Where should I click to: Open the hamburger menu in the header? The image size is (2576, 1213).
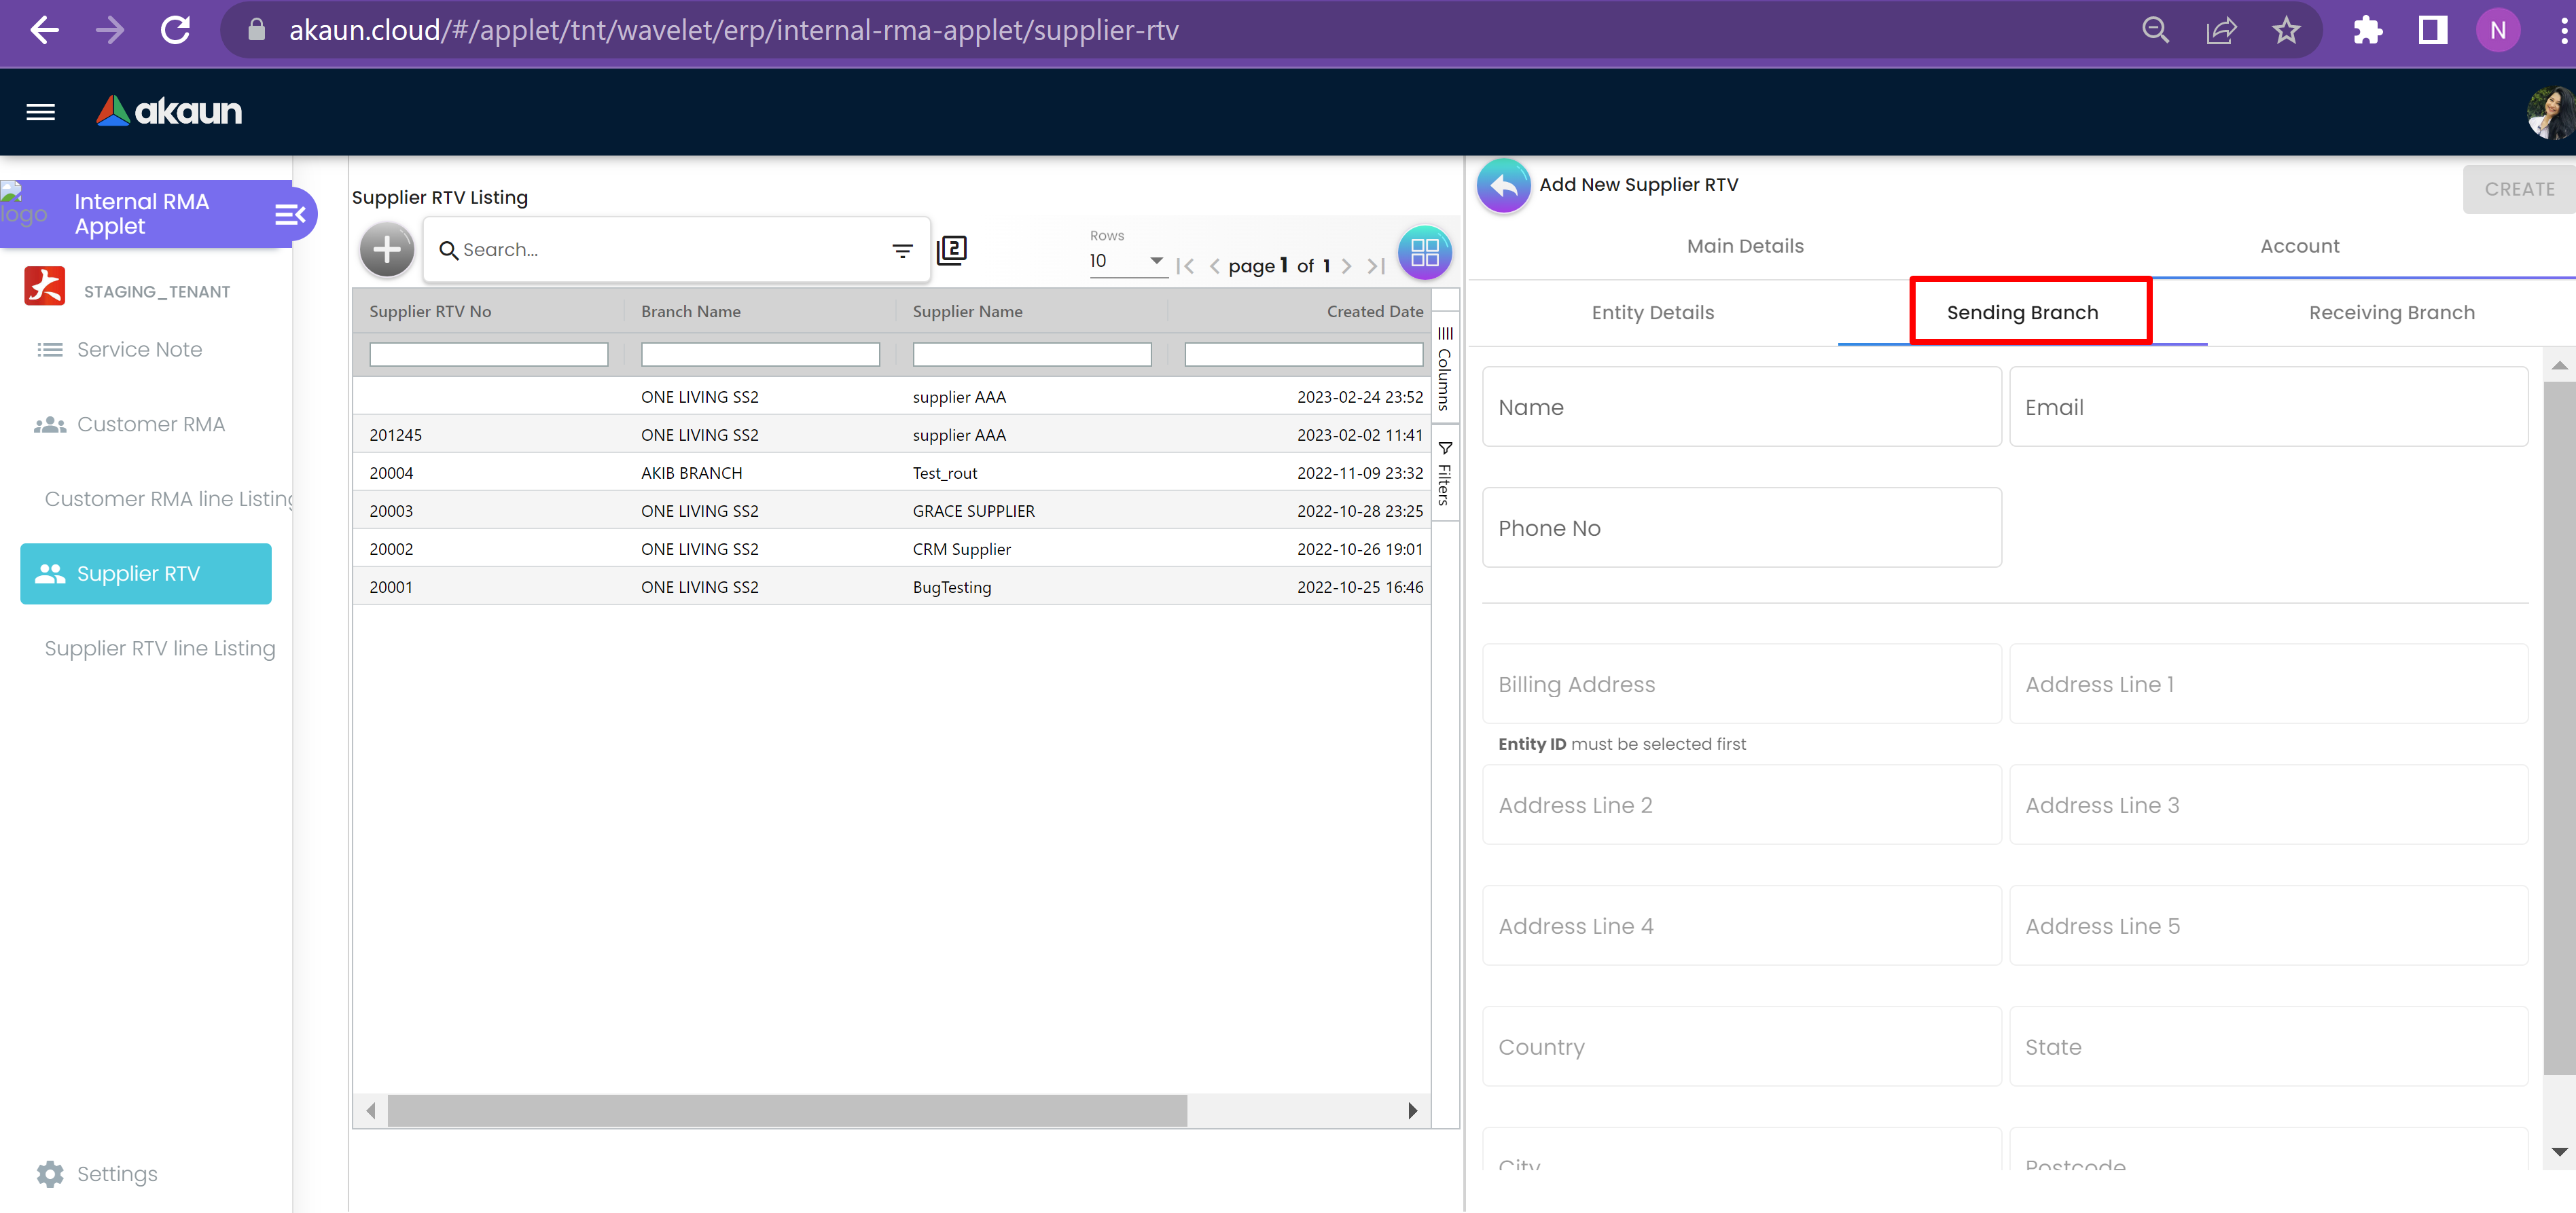point(41,112)
